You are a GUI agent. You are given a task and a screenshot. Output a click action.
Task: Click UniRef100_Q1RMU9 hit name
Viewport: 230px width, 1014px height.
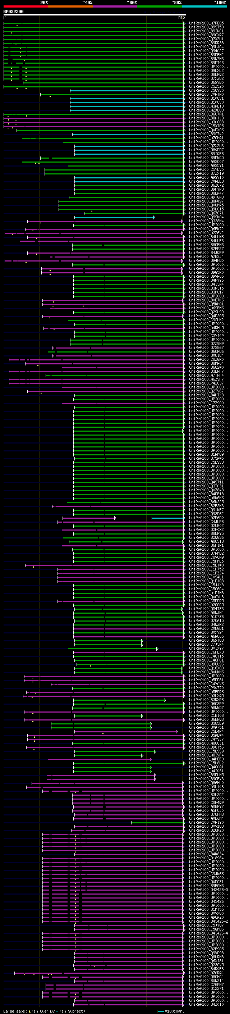pyautogui.click(x=206, y=455)
